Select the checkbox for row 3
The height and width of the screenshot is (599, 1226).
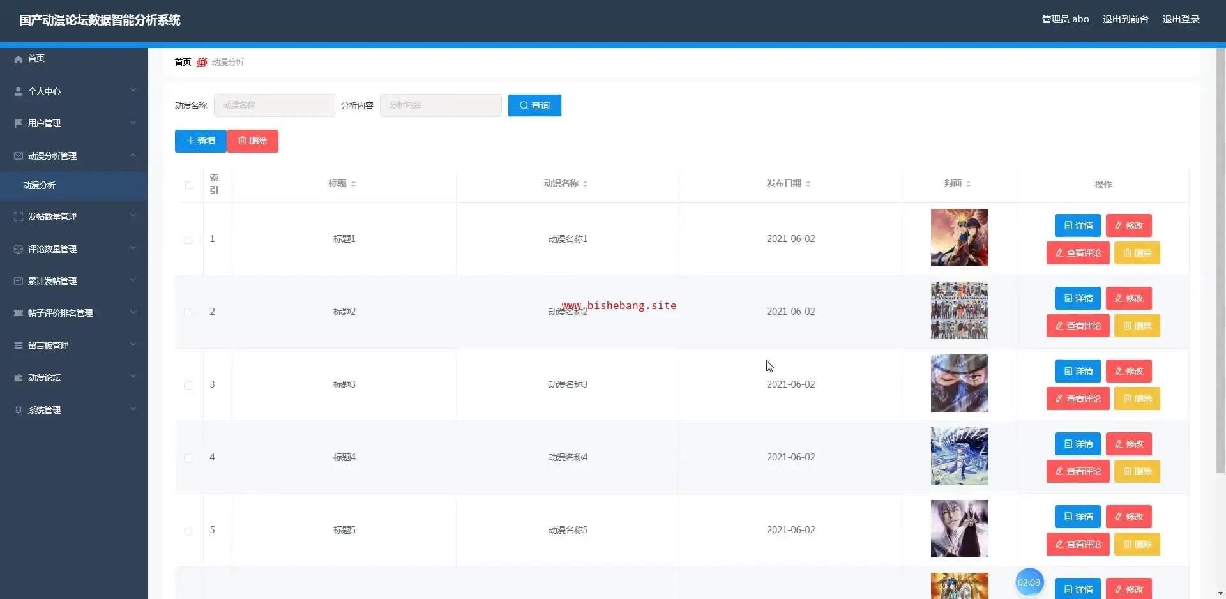[x=188, y=385]
